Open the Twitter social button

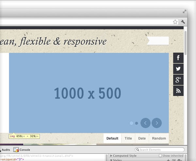[178, 69]
